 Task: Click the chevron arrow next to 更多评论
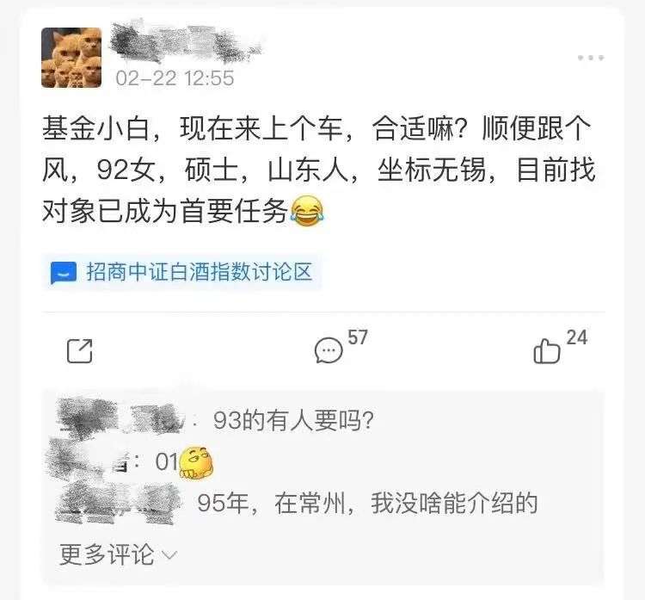169,555
